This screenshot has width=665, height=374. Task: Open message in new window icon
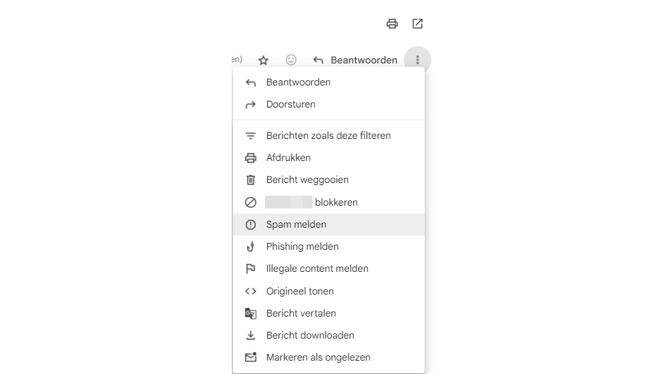click(417, 24)
